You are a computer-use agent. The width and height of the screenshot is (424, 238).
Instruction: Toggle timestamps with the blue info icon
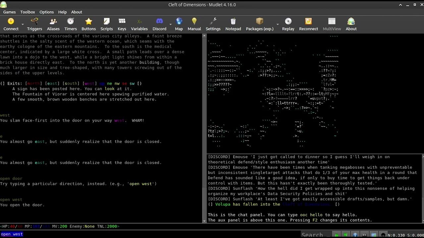(355, 235)
